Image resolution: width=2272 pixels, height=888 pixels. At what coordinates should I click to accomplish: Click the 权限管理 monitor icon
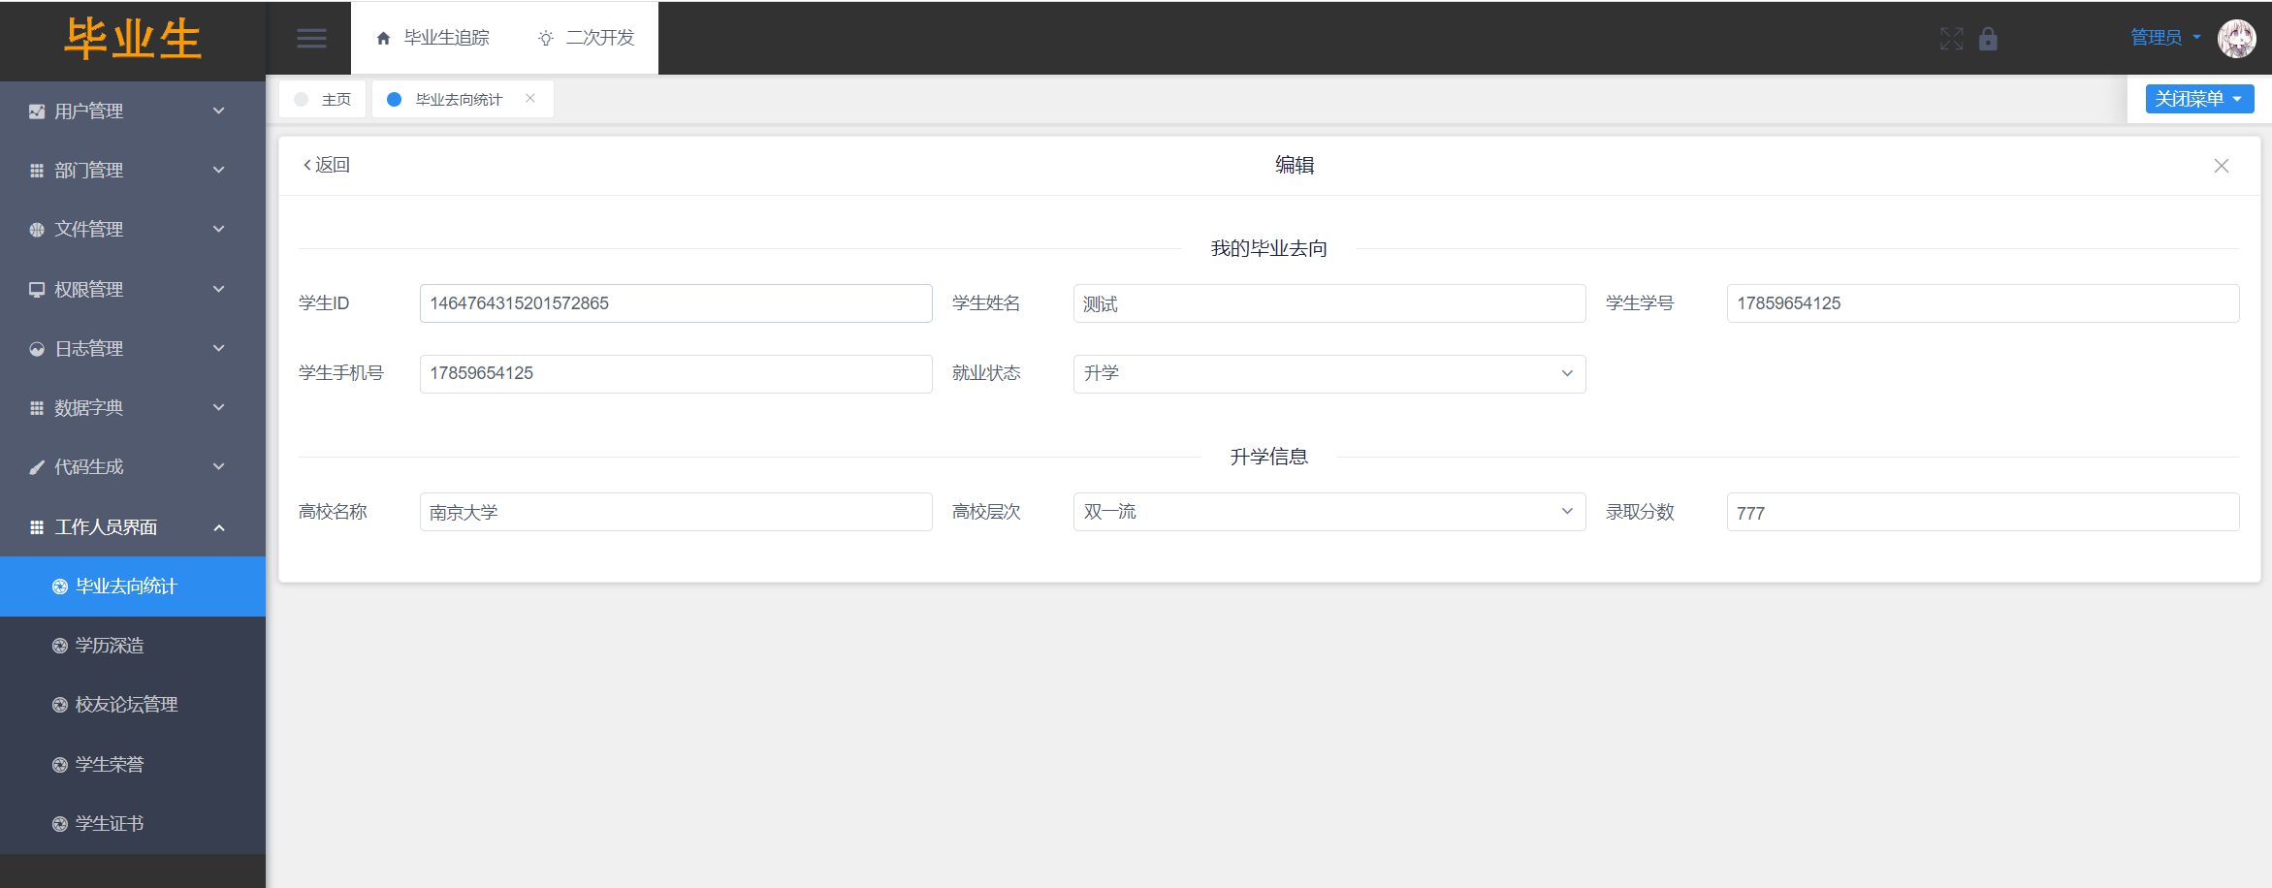click(37, 289)
